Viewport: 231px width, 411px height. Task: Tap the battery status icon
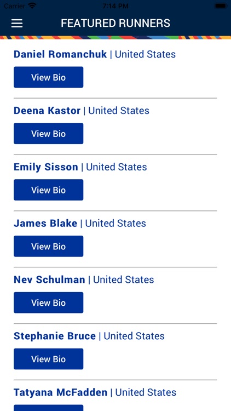click(x=221, y=6)
